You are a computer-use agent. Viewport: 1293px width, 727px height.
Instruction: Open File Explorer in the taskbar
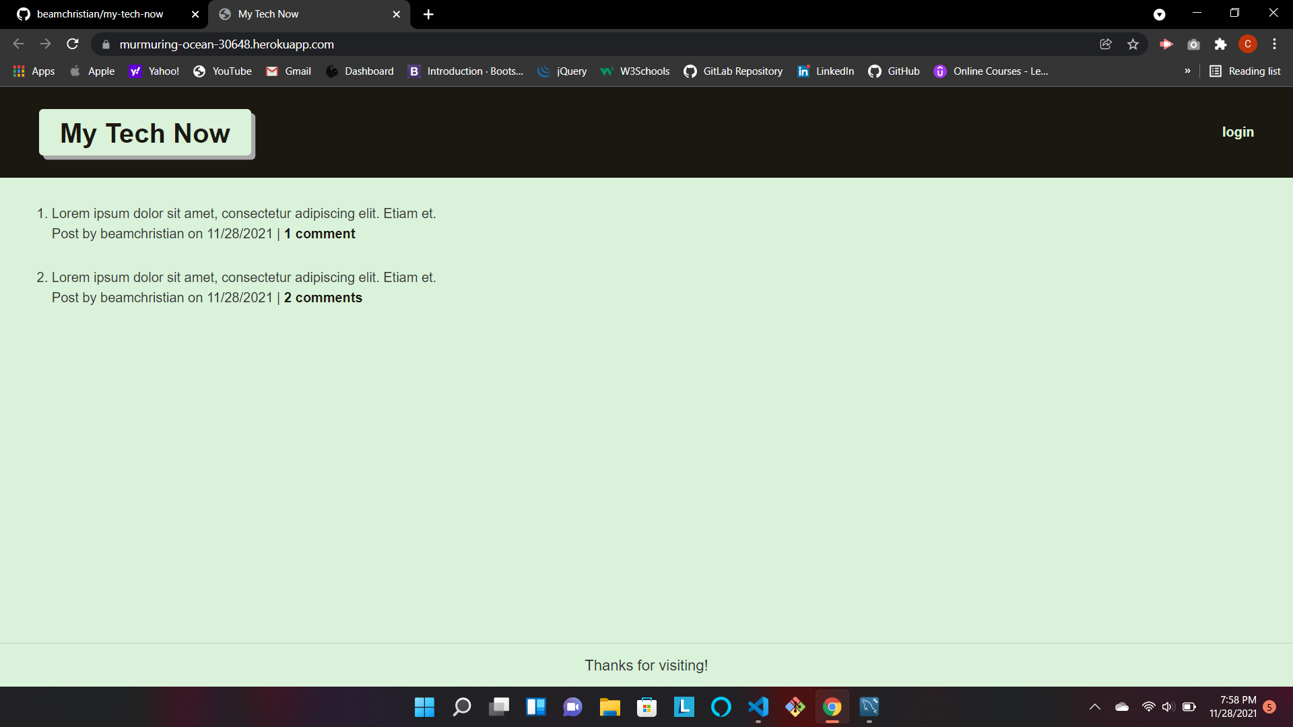[x=609, y=707]
